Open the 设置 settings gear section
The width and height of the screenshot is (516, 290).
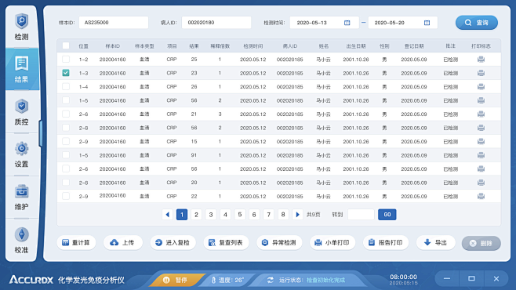click(21, 154)
